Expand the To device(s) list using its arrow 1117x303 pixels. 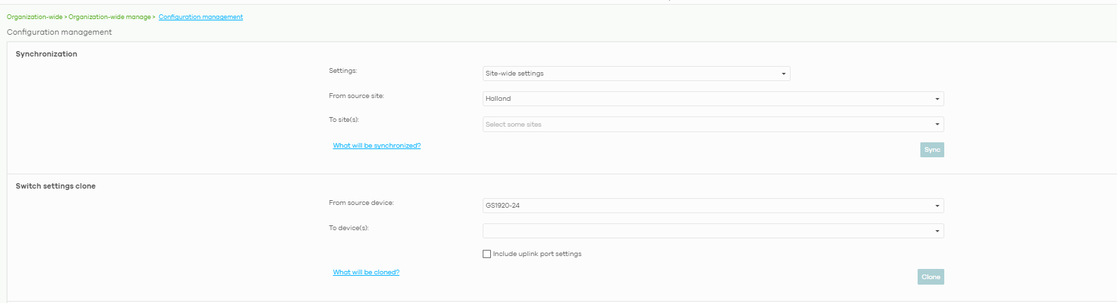click(x=937, y=231)
